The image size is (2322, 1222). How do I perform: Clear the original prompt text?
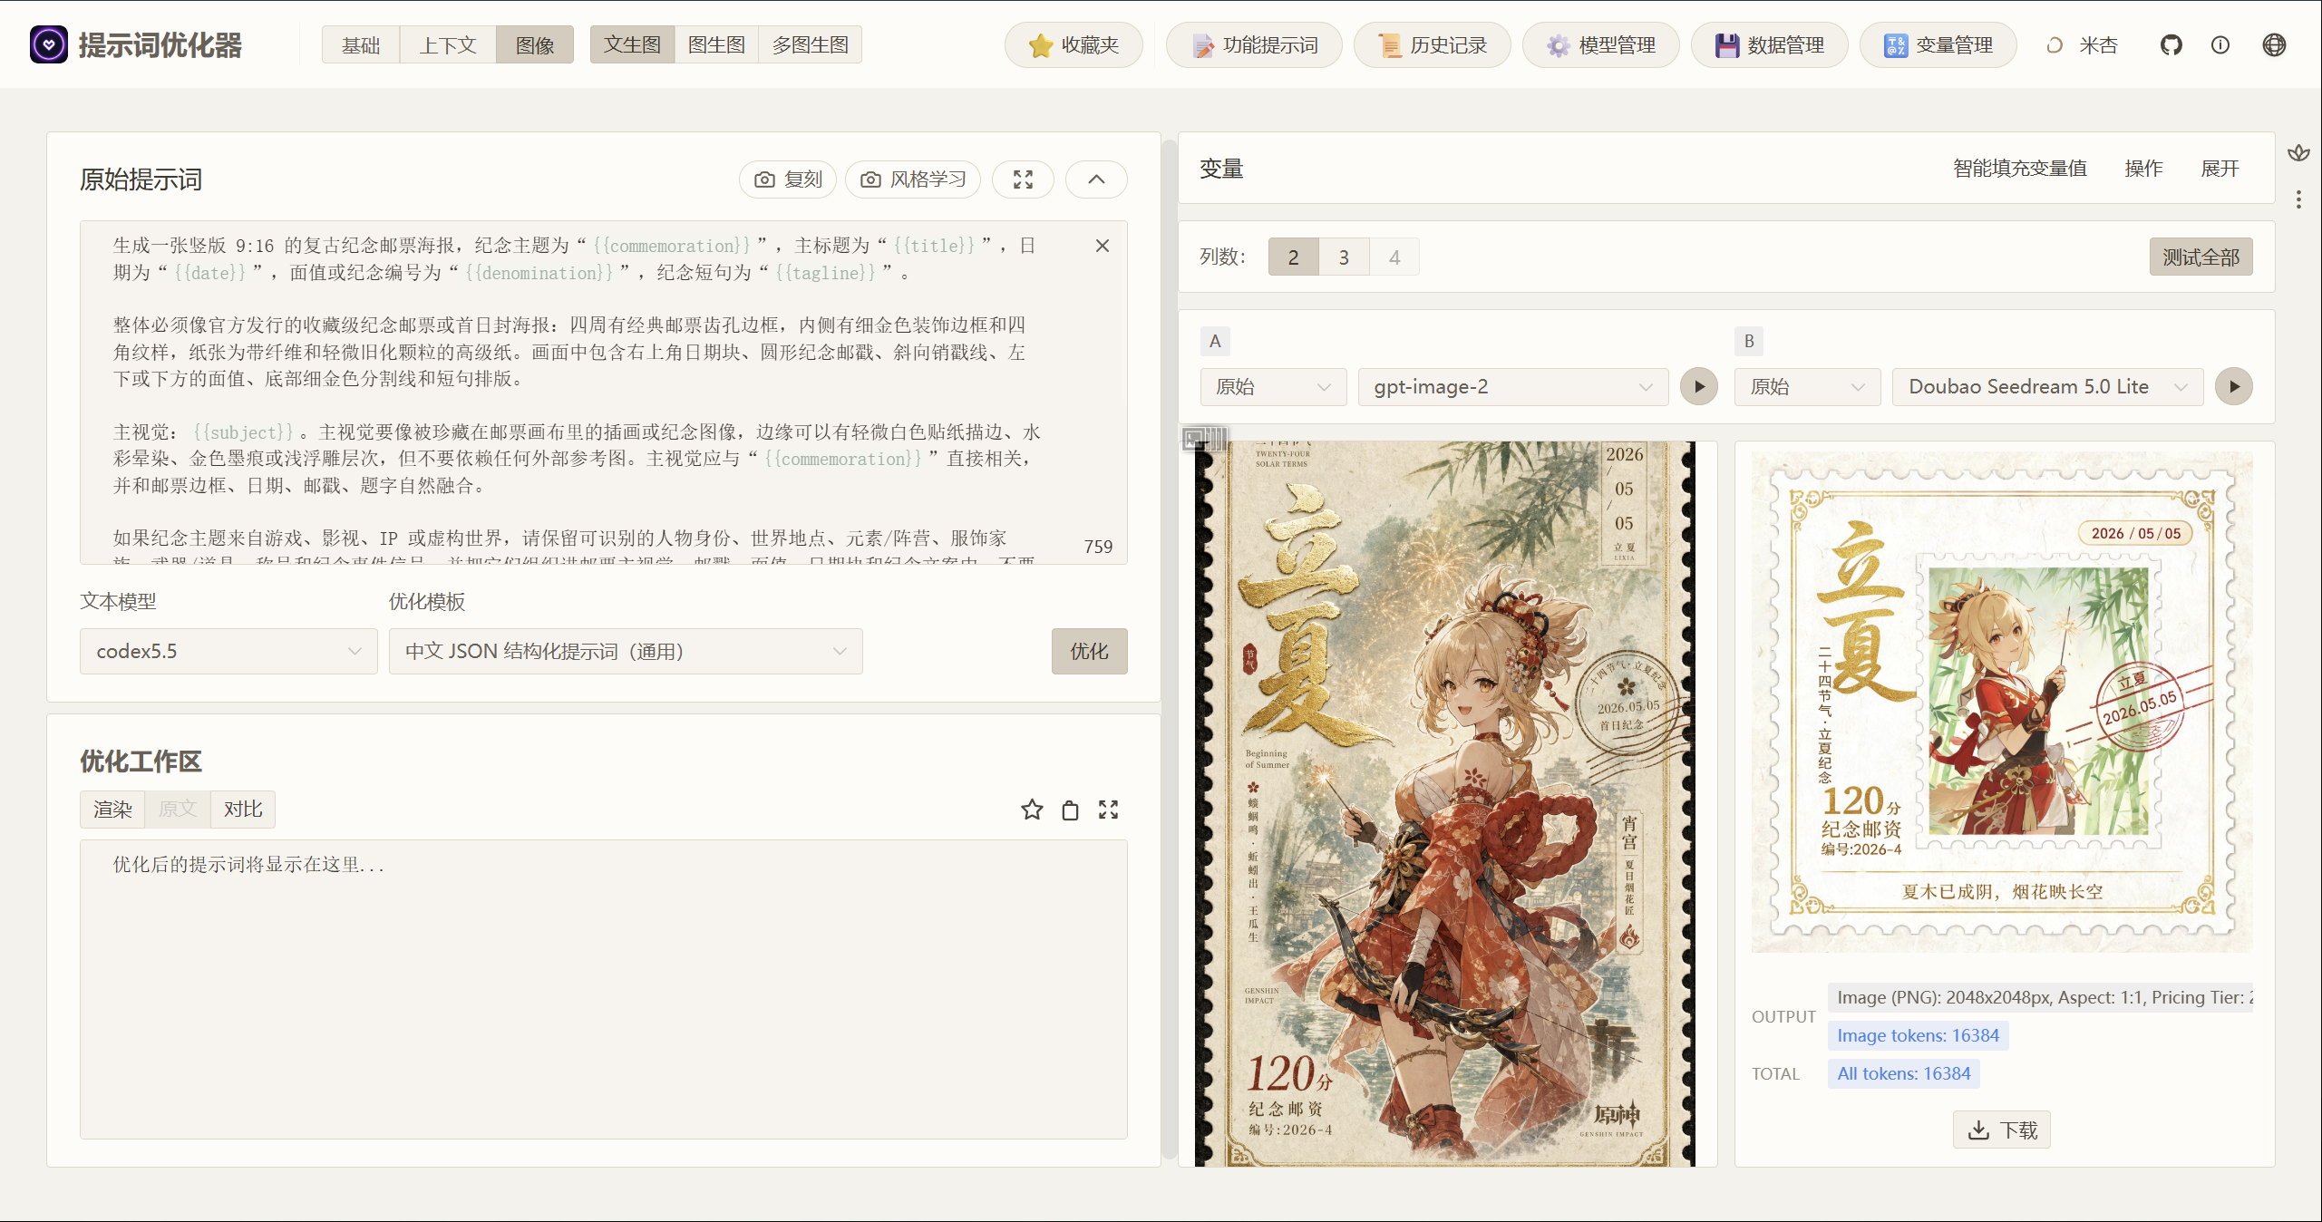[1103, 246]
